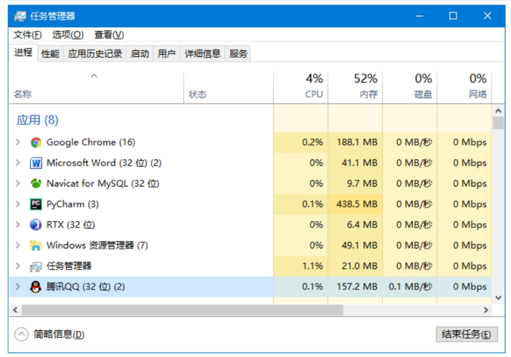Click the horizontal scrollbar thumb
Viewport: 511px width, 357px height.
[x=182, y=310]
